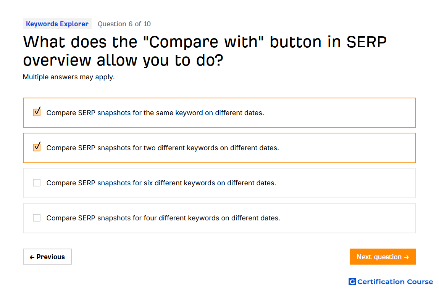The width and height of the screenshot is (439, 289).
Task: Uncheck the 'two different keywords' checkbox
Action: click(x=37, y=147)
